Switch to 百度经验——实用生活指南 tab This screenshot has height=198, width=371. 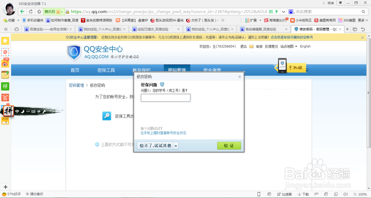point(48,29)
